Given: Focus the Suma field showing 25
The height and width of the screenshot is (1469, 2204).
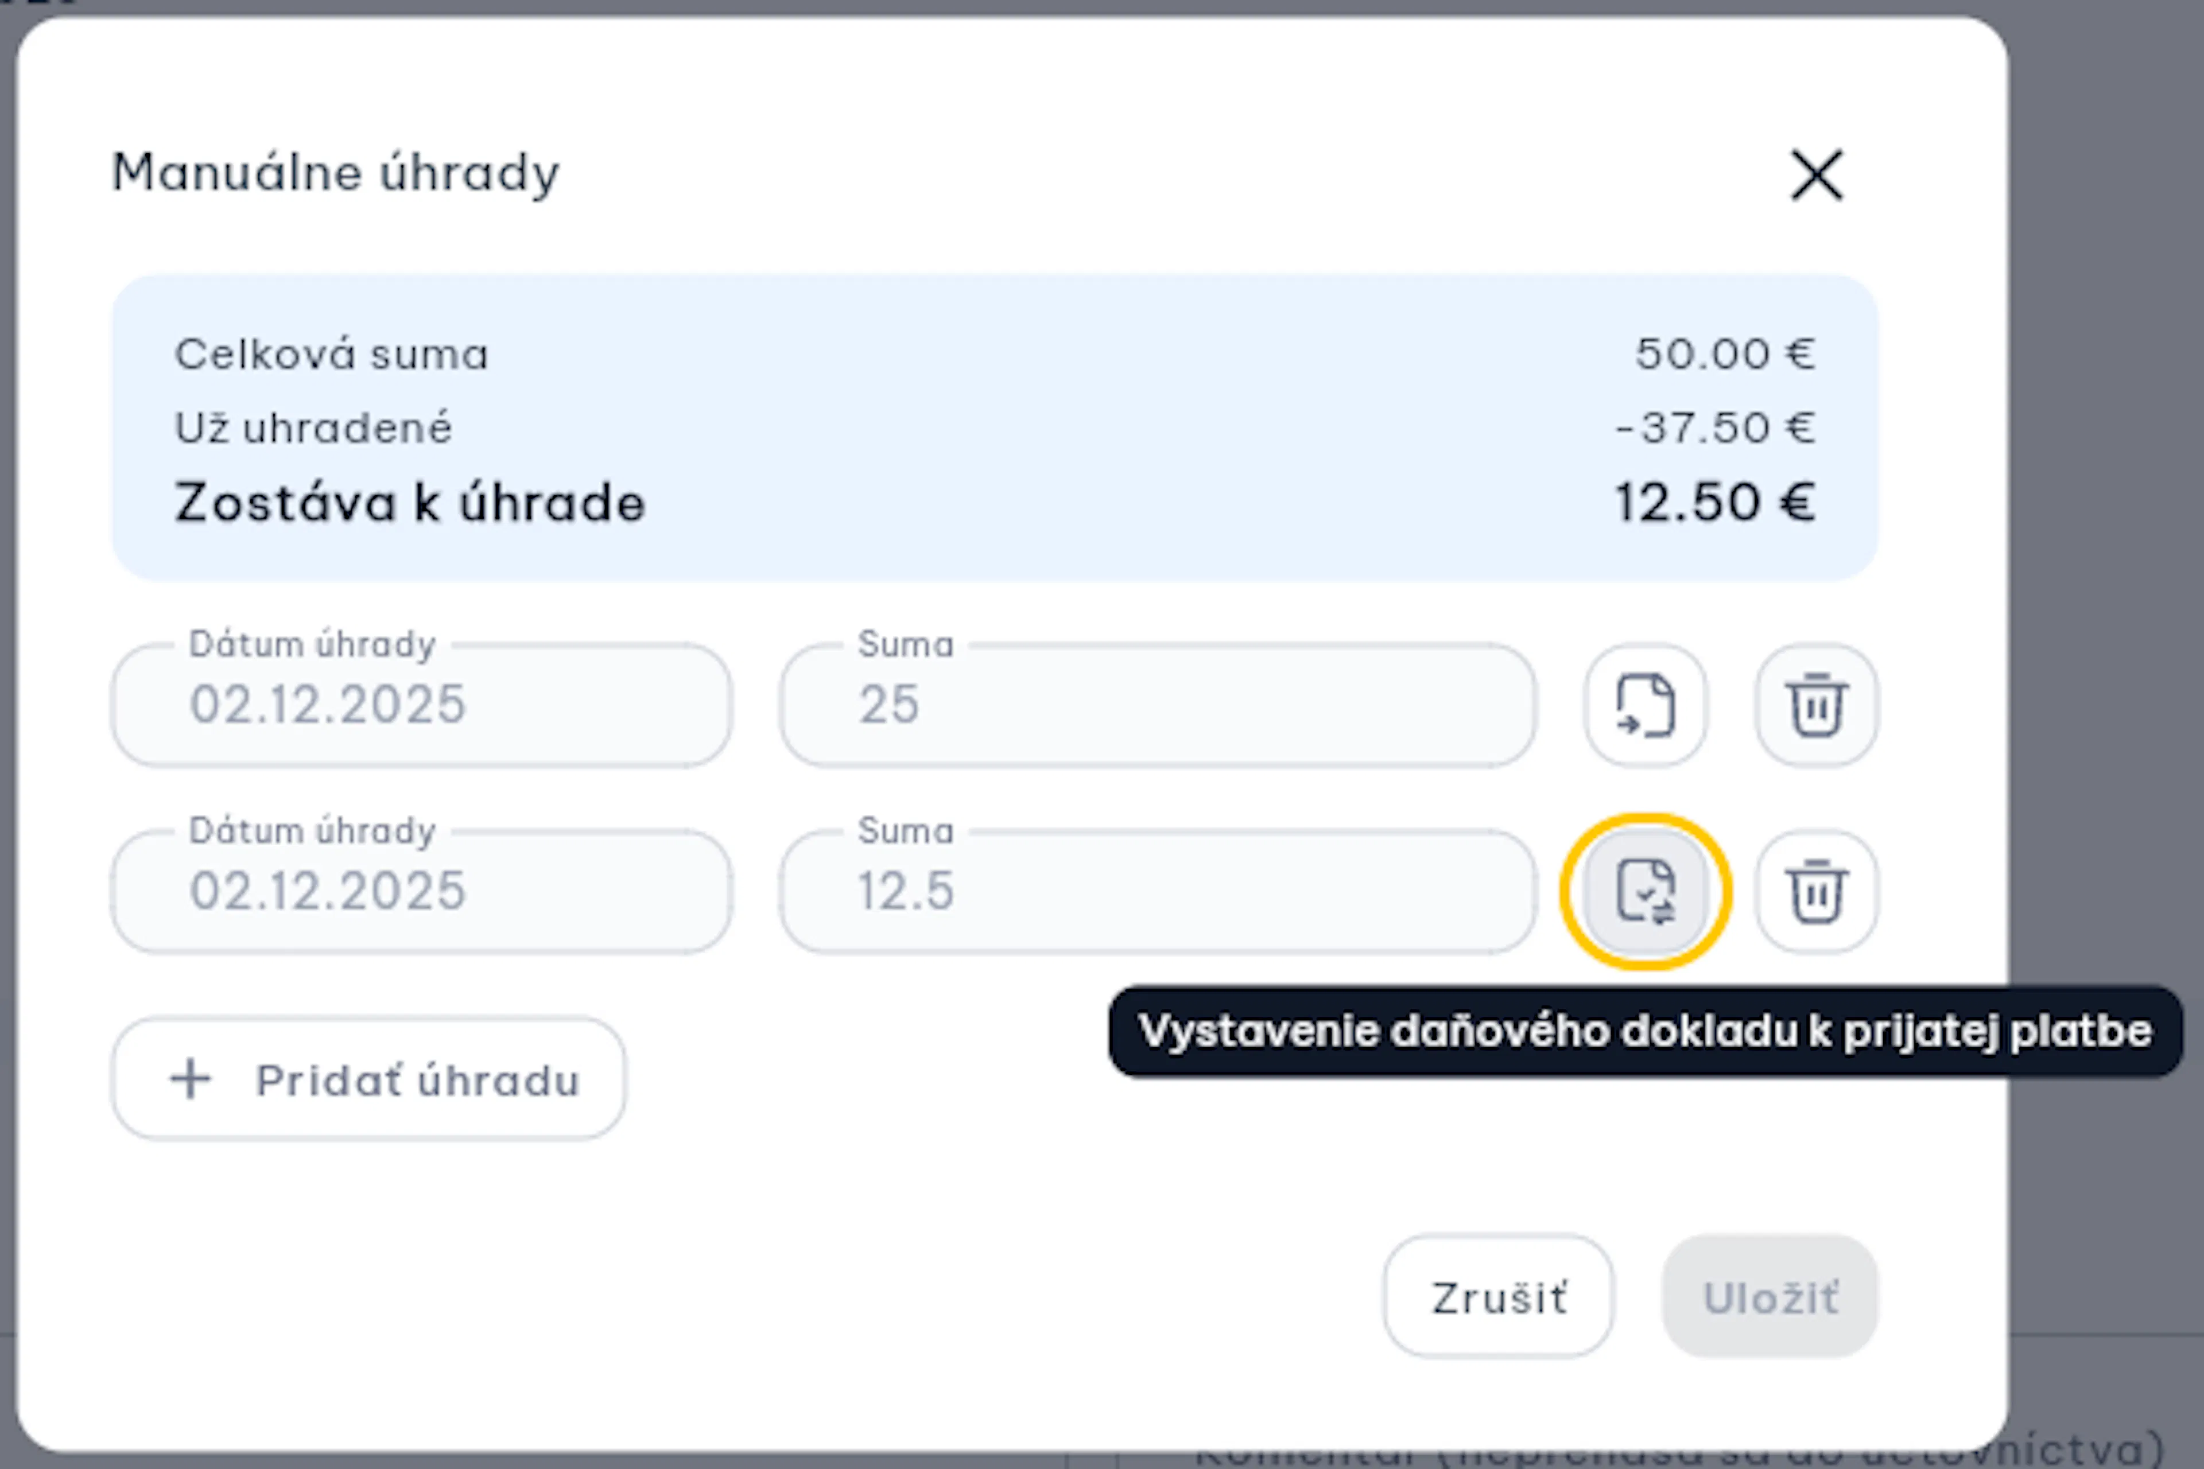Looking at the screenshot, I should coord(1157,705).
